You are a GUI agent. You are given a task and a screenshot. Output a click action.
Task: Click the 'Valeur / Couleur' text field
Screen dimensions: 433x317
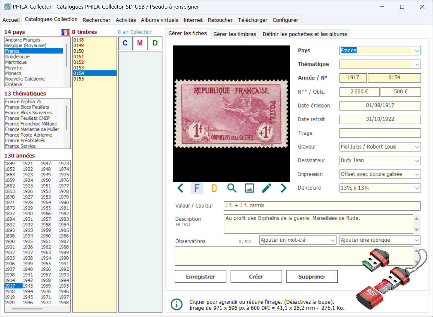[322, 206]
